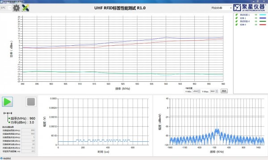Click the Y-Max value field
The width and height of the screenshot is (268, 160).
pos(213,91)
